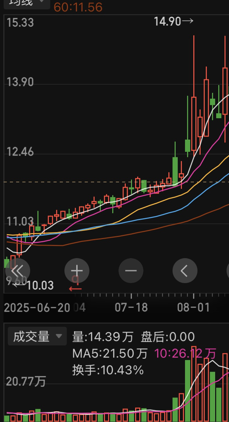Image resolution: width=229 pixels, height=422 pixels.
Task: Click the 11.03 price axis label
Action: coord(20,221)
